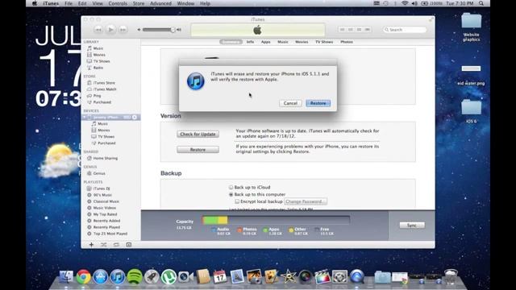Select the 90's Music smart playlist

[102, 195]
